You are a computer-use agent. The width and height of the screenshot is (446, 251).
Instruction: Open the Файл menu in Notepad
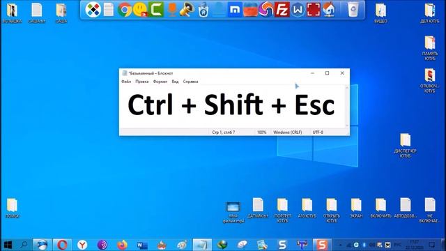126,82
